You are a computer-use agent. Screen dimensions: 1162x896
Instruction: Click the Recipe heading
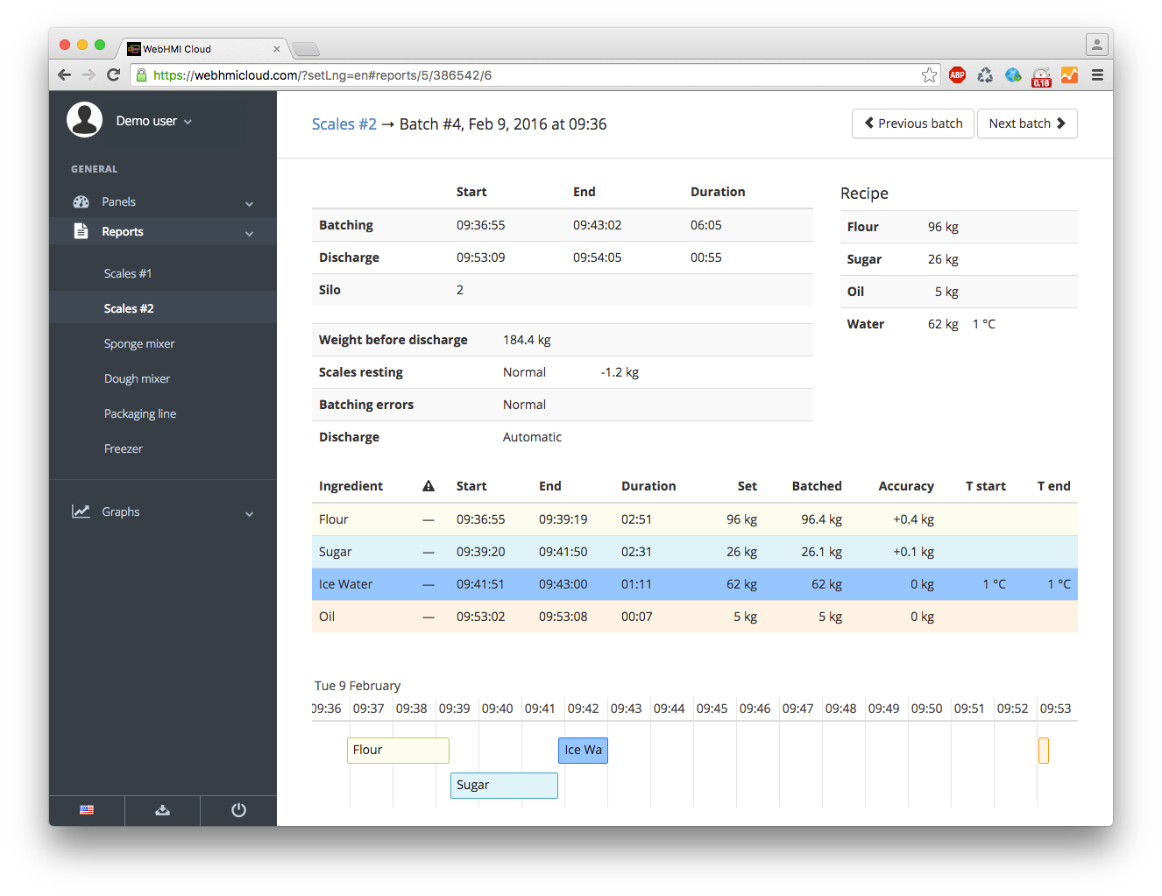[x=864, y=194]
